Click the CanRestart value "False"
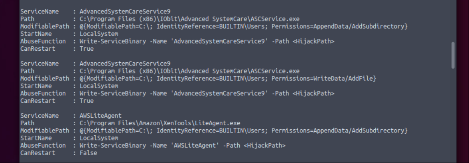The width and height of the screenshot is (469, 163). pos(88,153)
